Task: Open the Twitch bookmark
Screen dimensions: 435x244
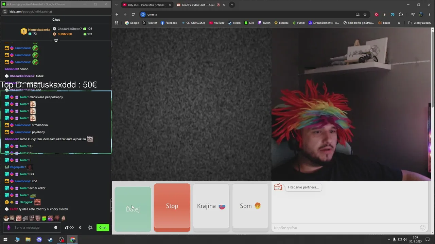Action: [264, 23]
